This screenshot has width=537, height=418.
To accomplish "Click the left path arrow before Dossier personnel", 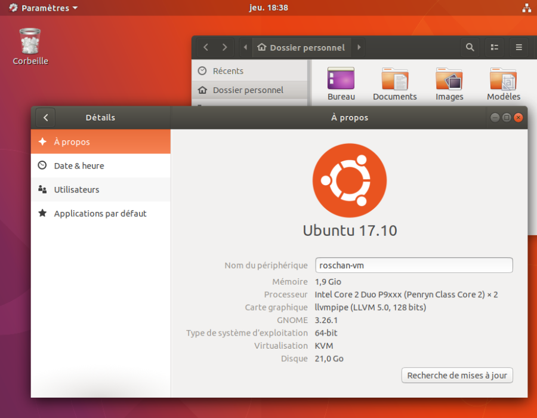I will coord(245,47).
